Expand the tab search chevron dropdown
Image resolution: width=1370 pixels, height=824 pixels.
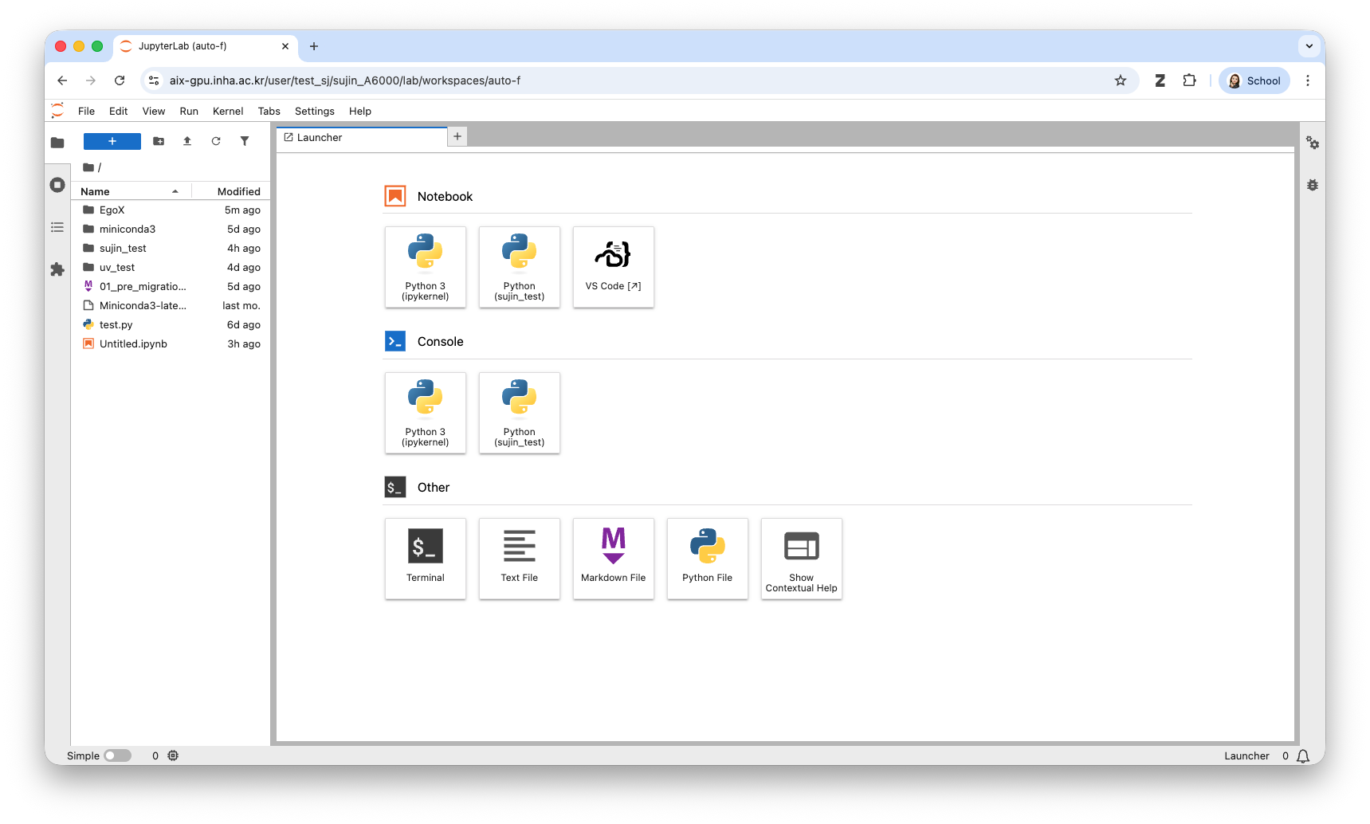pos(1309,46)
